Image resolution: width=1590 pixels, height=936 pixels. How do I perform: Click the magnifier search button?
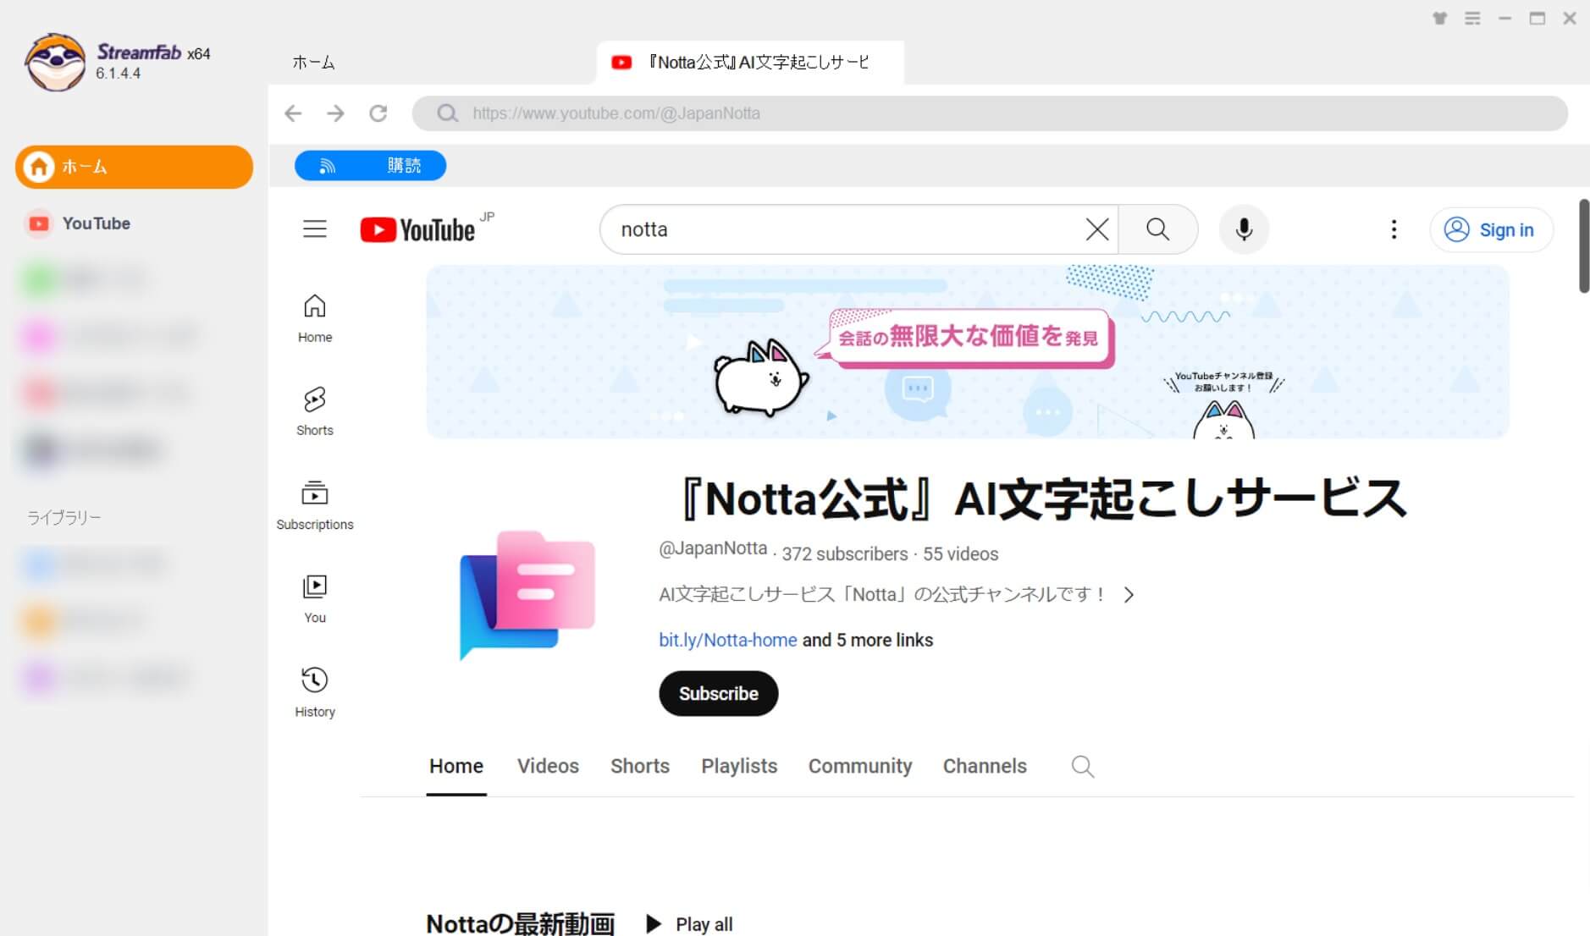(x=1157, y=229)
